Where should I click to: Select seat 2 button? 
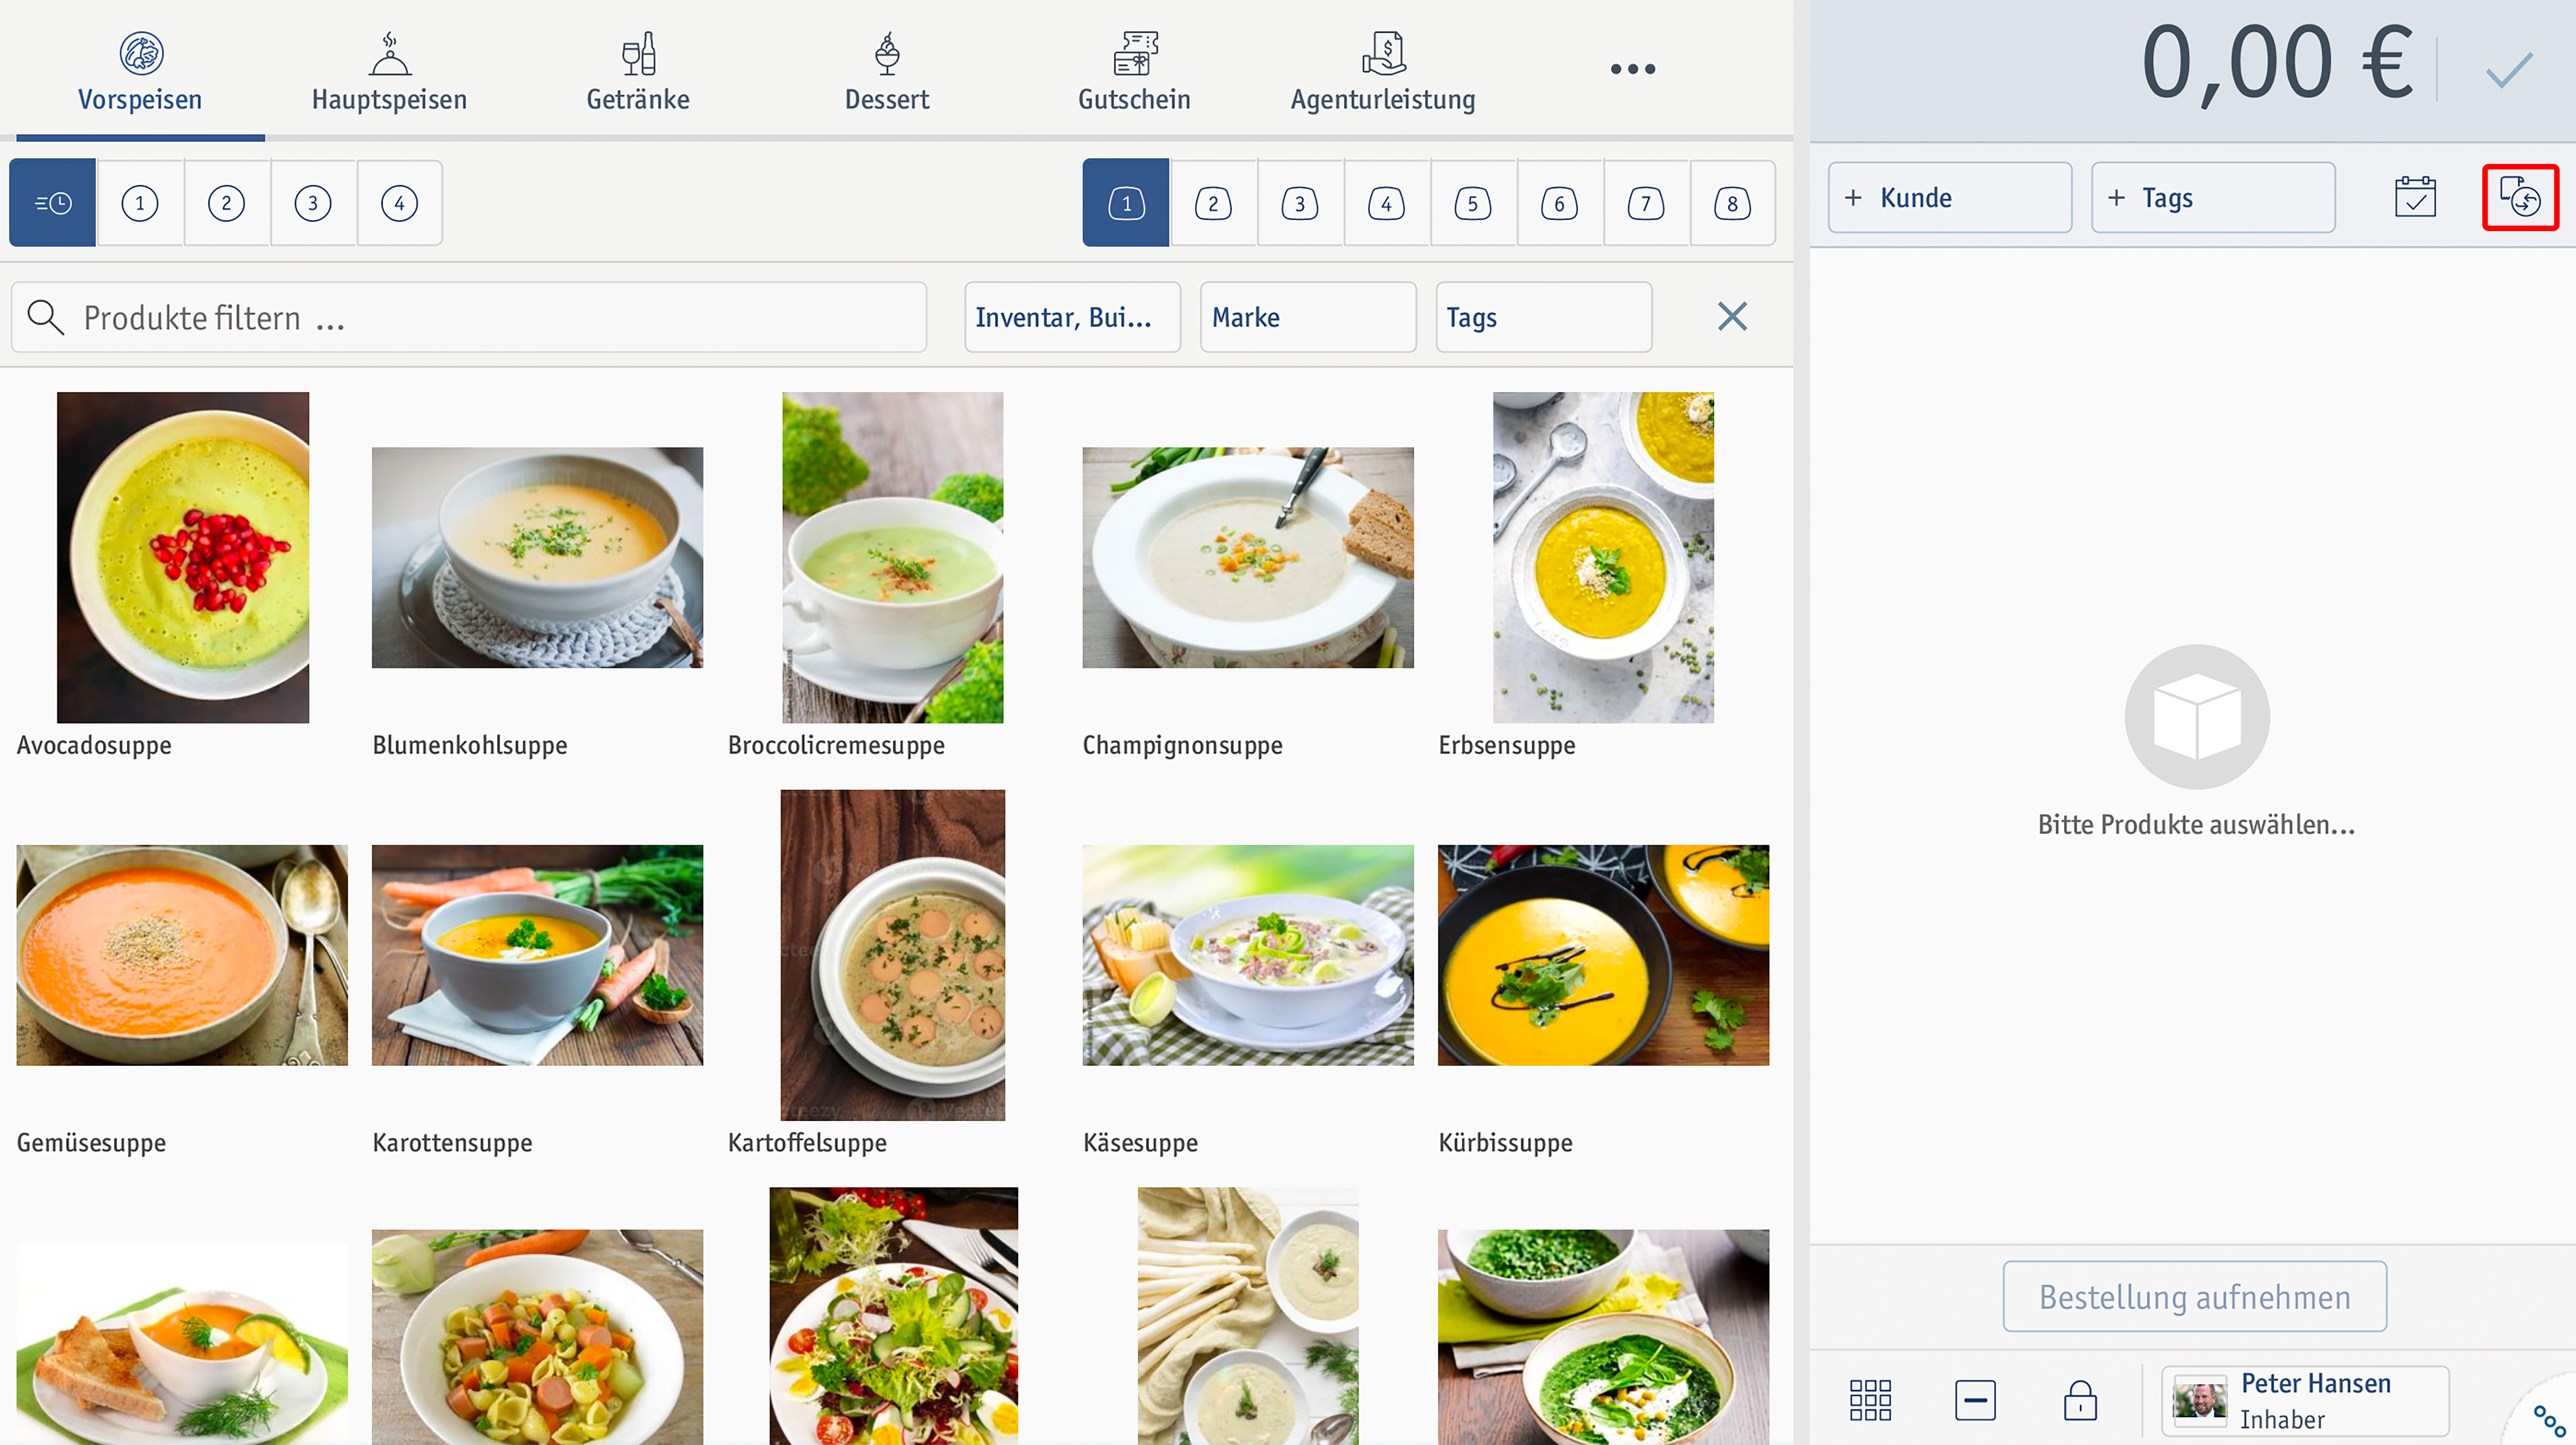pos(1213,203)
